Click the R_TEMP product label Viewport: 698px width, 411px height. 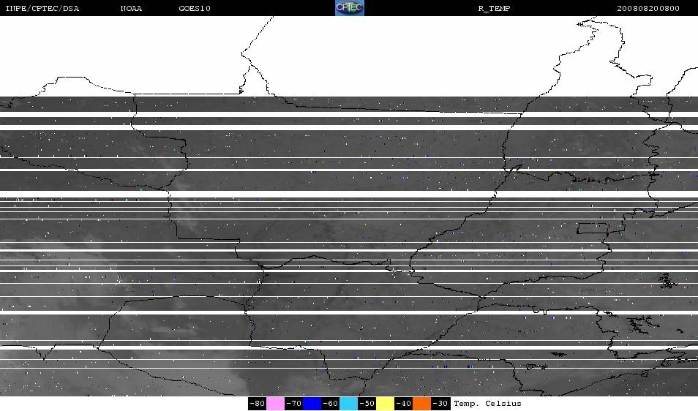click(494, 9)
